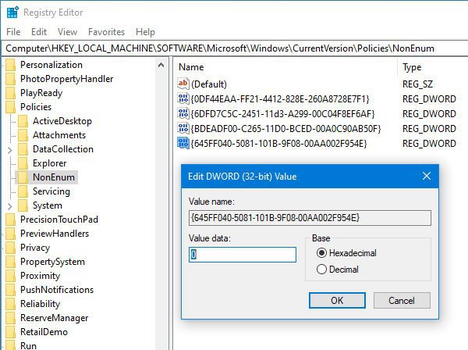Close the Edit DWORD (32-bit) Value dialog

427,176
